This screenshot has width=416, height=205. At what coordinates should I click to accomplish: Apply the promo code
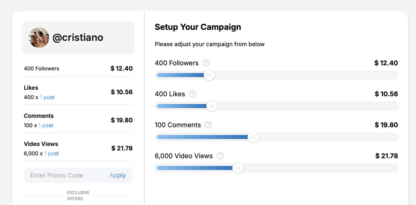click(117, 176)
